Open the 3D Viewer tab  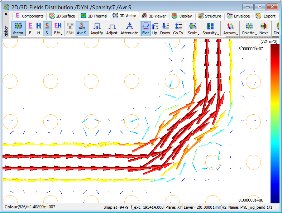154,16
